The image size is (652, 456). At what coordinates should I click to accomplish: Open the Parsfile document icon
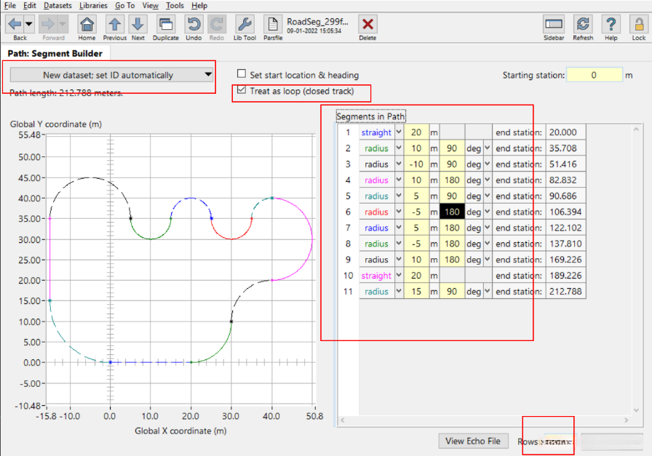pos(273,25)
